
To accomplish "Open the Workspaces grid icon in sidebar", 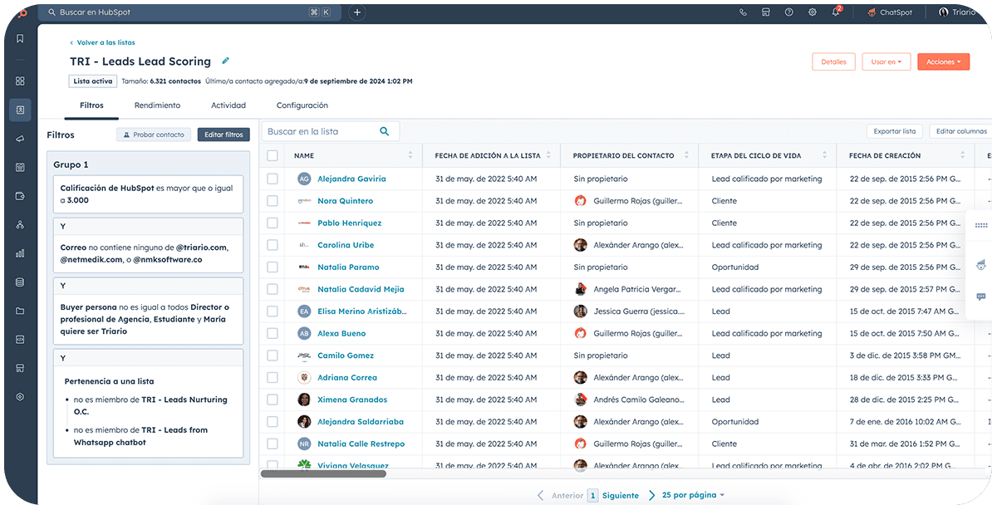I will 20,81.
